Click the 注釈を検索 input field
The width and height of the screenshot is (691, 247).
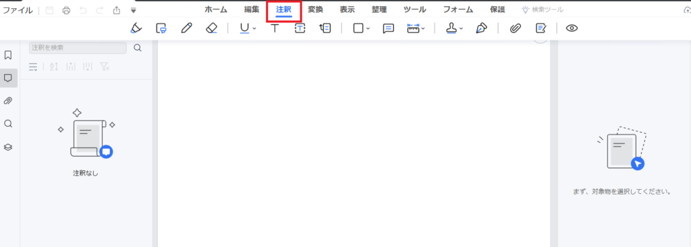pos(78,48)
